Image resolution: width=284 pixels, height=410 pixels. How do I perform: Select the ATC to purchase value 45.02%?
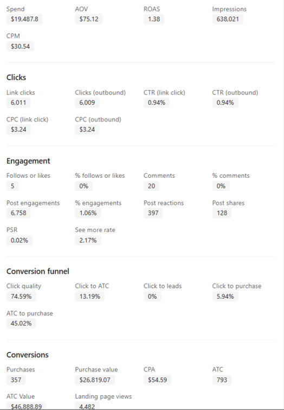tap(21, 323)
